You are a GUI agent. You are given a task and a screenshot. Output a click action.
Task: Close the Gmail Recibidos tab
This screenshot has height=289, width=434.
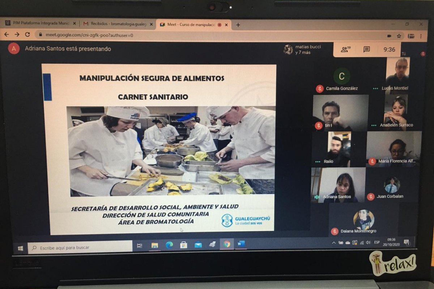click(x=151, y=24)
